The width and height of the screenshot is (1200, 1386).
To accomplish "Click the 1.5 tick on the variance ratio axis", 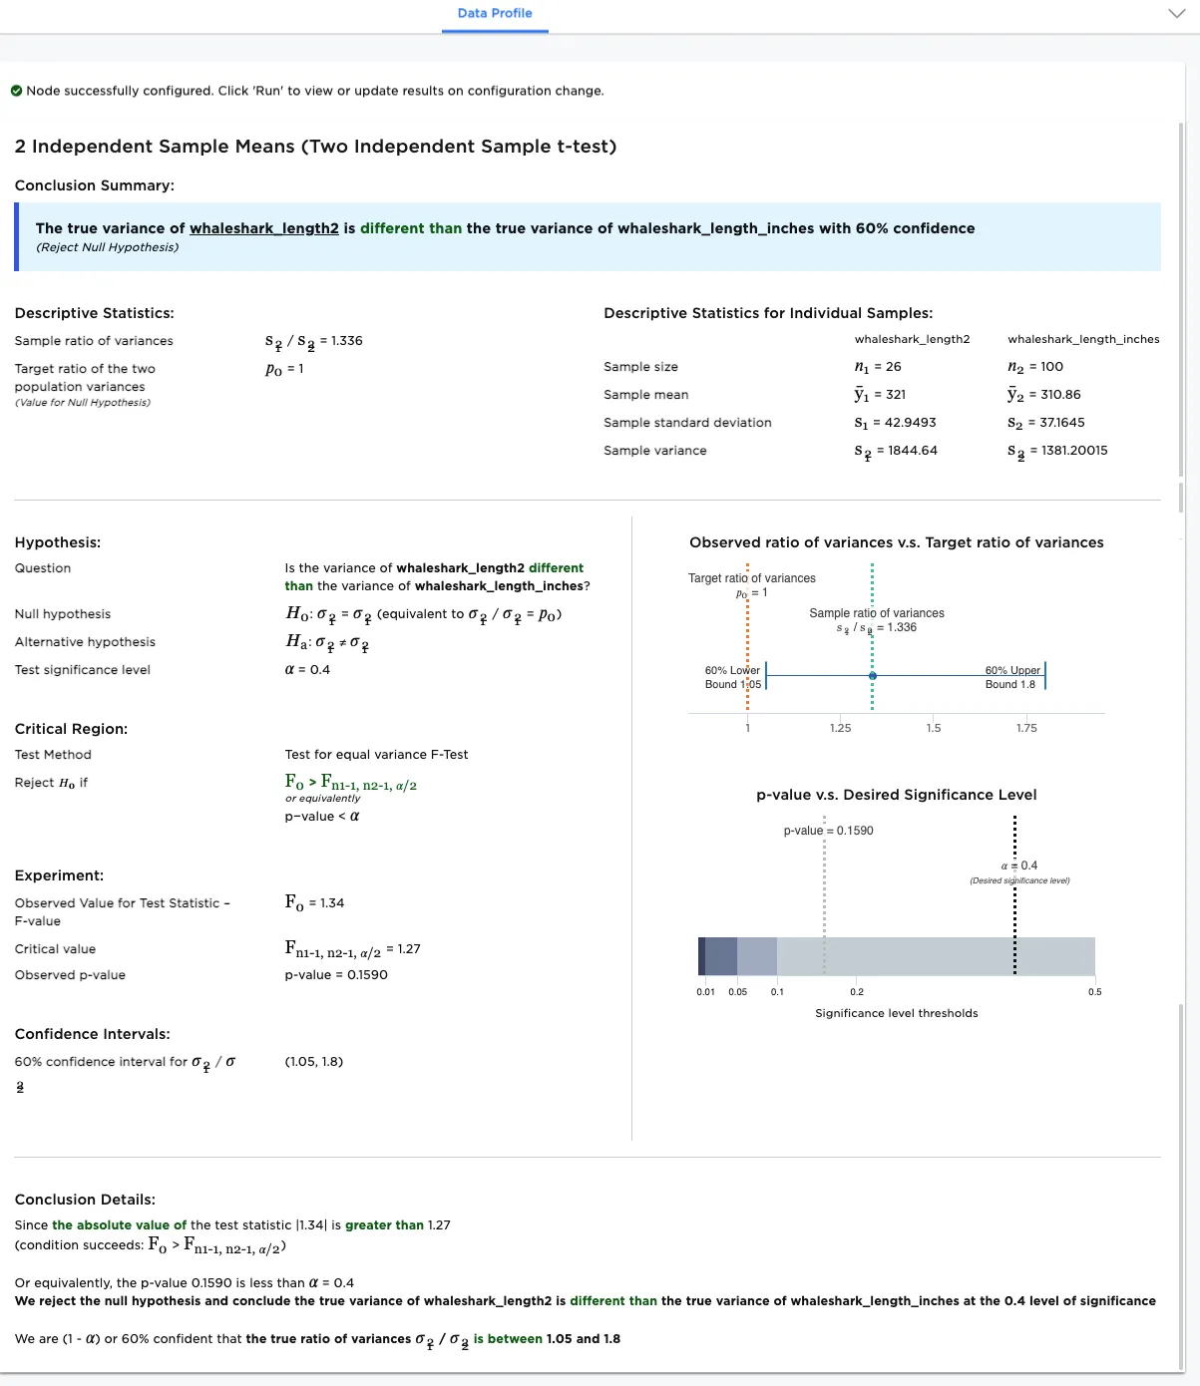I will tap(934, 728).
